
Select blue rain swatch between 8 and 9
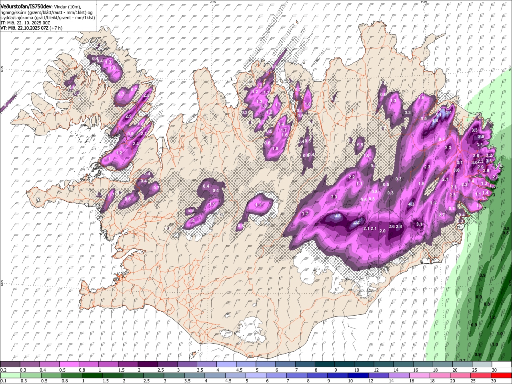pos(317,375)
